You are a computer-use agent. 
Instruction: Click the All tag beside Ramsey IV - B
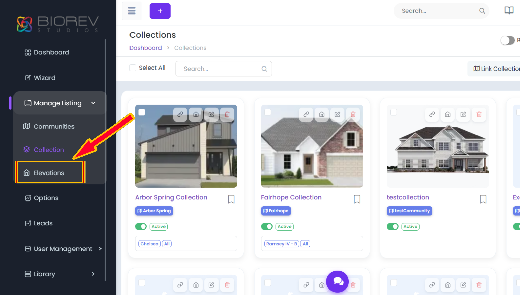coord(305,244)
